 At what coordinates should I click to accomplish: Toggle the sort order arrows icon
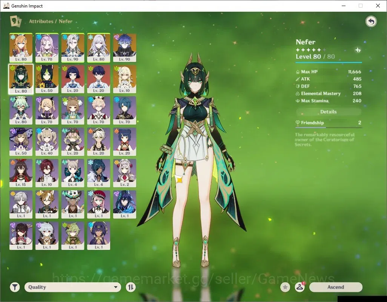pos(131,287)
